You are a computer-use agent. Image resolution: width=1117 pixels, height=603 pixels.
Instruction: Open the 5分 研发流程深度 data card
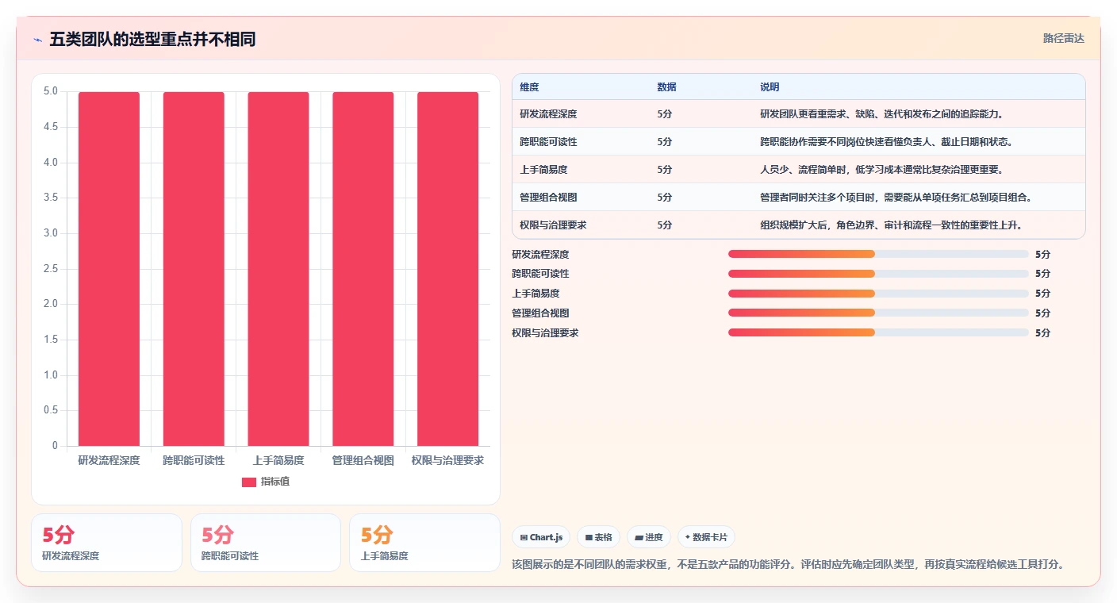coord(107,543)
